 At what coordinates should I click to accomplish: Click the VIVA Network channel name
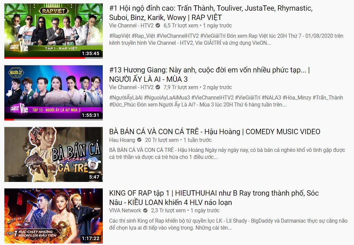(126, 211)
